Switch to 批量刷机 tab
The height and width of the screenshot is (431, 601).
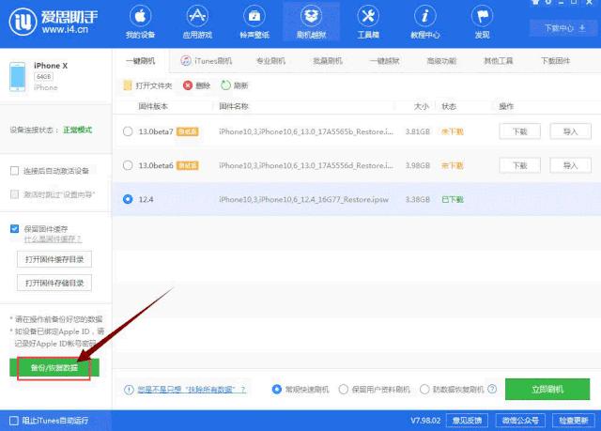pyautogui.click(x=328, y=61)
